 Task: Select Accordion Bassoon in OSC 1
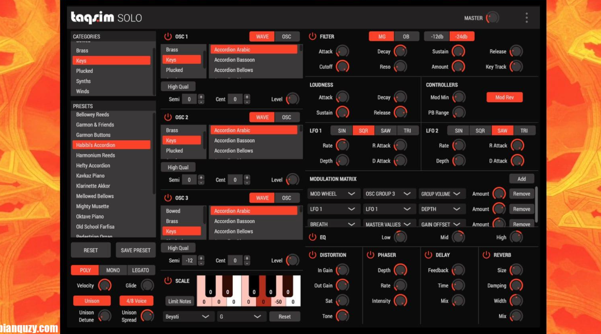254,60
